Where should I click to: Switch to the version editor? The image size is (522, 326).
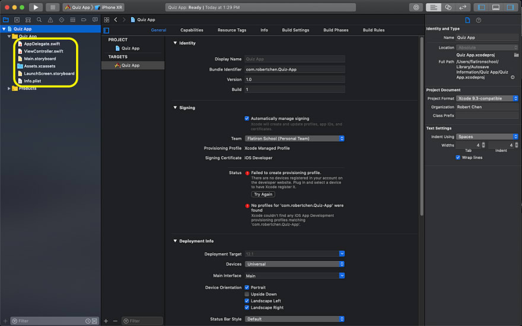463,7
